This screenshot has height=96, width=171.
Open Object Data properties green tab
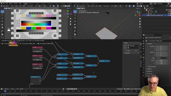click(x=143, y=70)
